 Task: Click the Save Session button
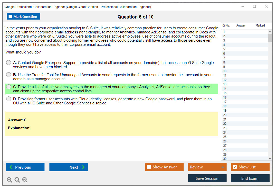tap(207, 178)
